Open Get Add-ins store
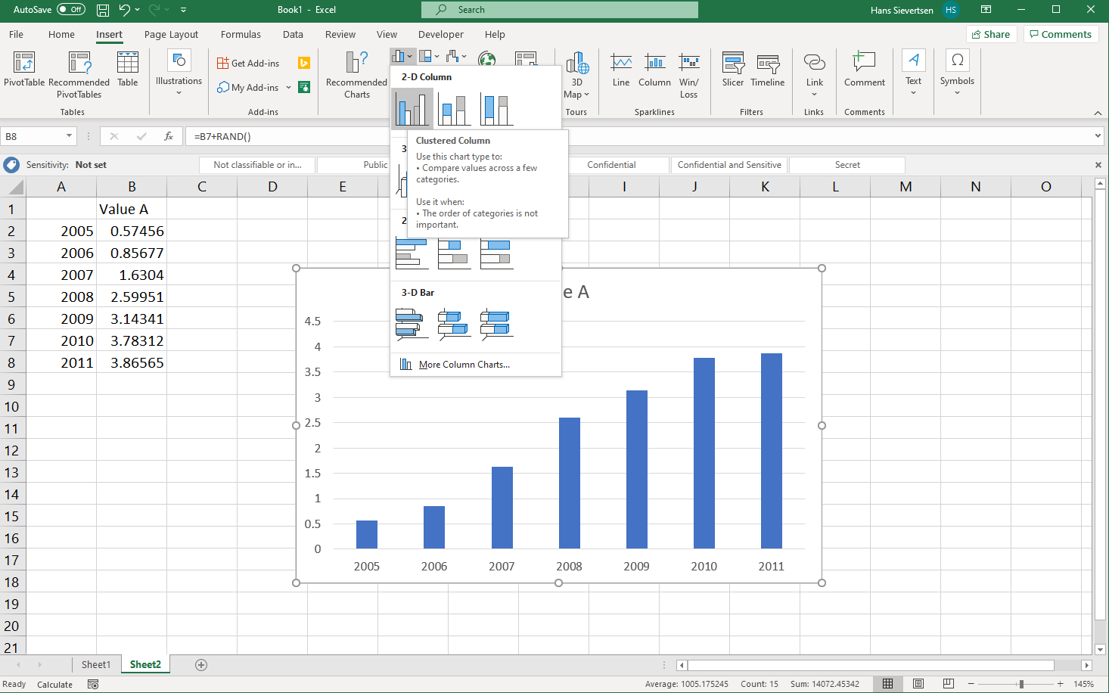 [x=248, y=64]
